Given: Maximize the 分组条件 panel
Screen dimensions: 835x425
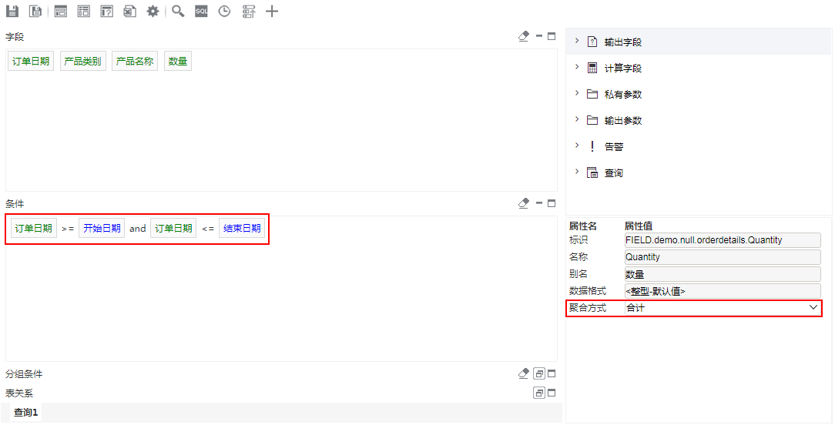Looking at the screenshot, I should 552,374.
